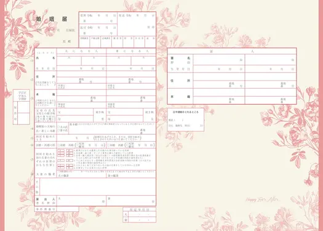This screenshot has width=323, height=231.
Task: Select the husband's 生年月日 date field
Action: point(81,68)
